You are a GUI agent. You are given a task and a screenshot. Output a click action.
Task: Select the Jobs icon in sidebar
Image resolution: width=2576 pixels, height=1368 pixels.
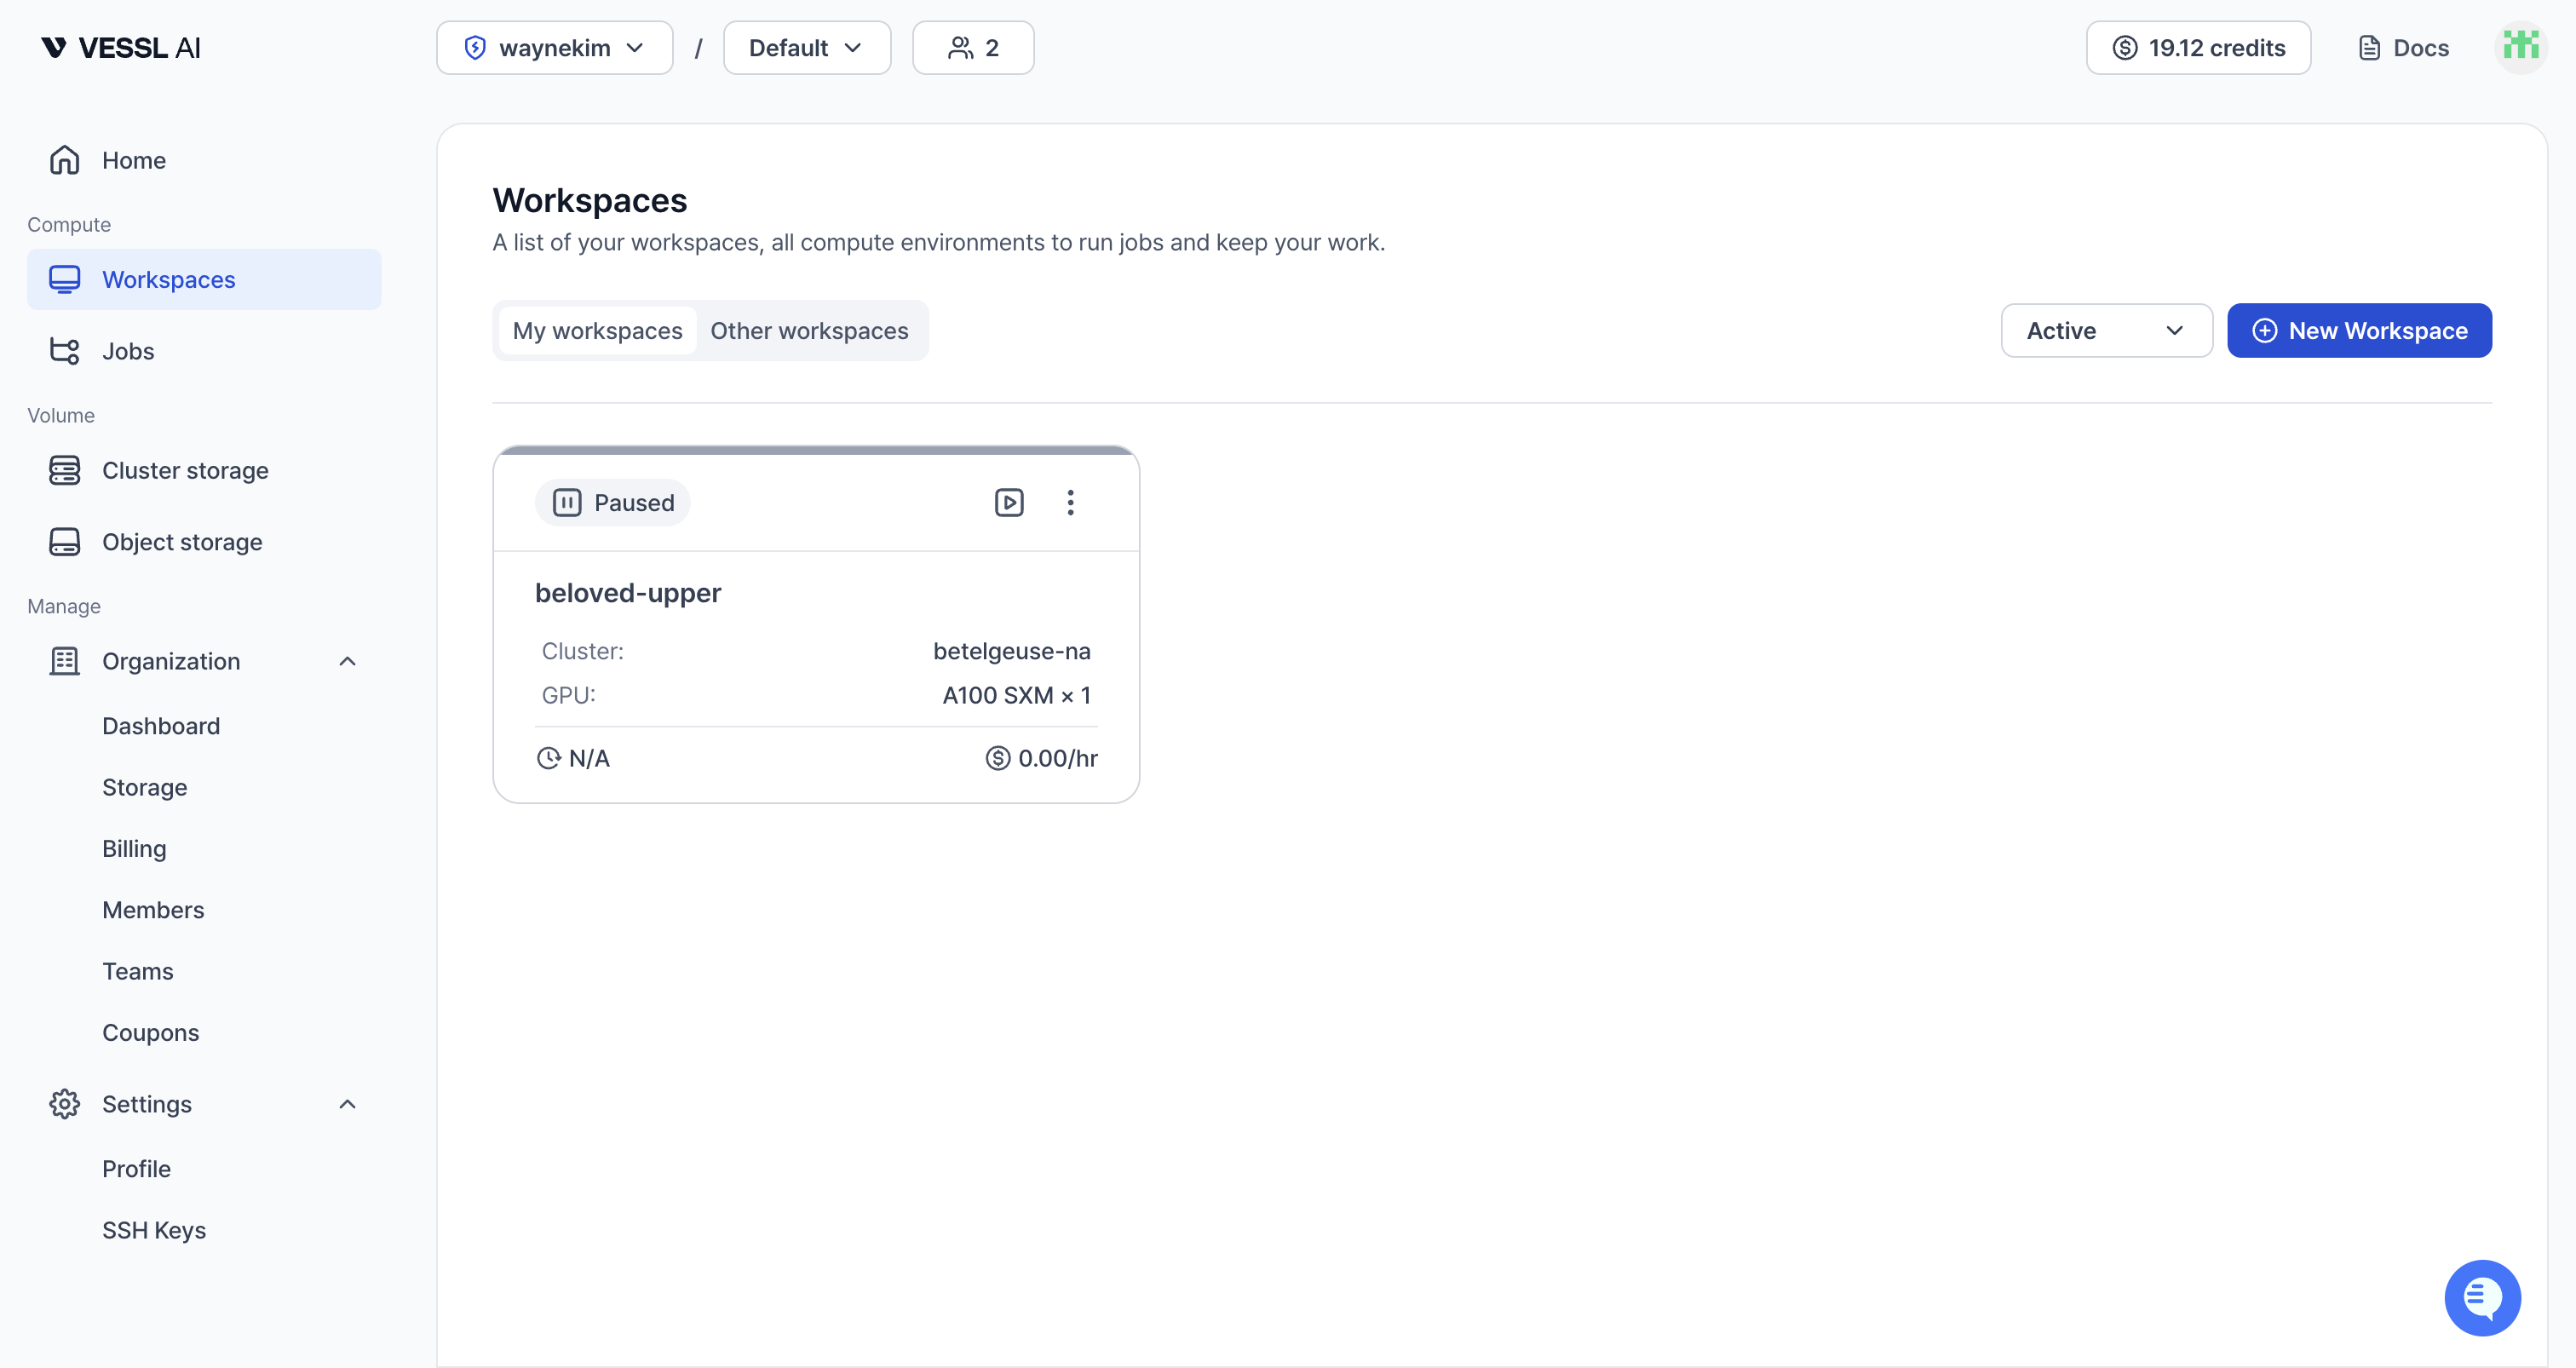tap(65, 351)
